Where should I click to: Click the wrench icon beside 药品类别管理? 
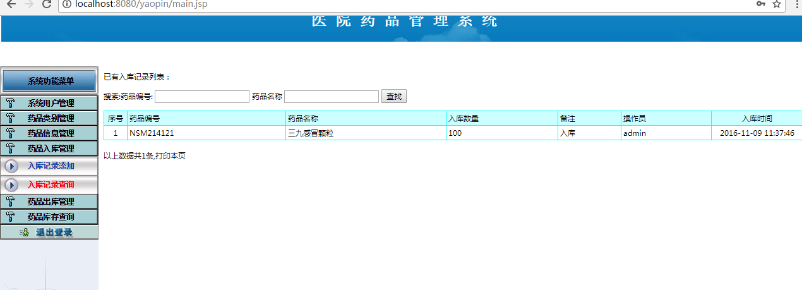pyautogui.click(x=10, y=118)
